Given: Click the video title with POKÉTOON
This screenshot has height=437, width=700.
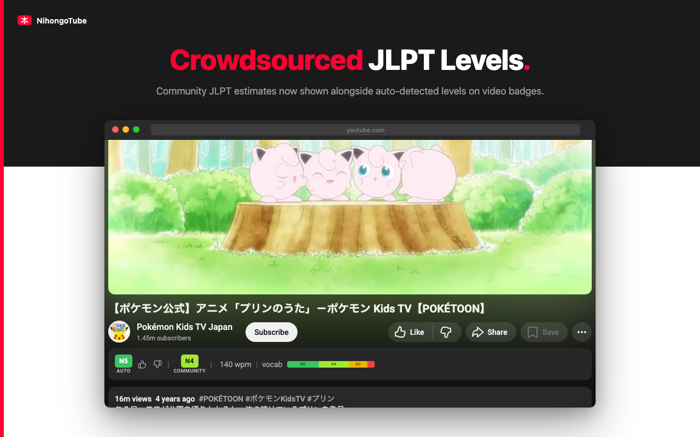Looking at the screenshot, I should pos(299,309).
